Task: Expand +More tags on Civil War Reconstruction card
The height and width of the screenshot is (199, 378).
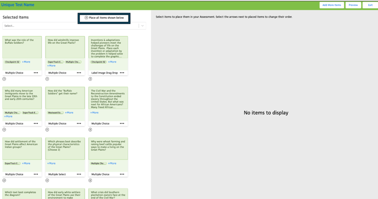Action: 94,112
